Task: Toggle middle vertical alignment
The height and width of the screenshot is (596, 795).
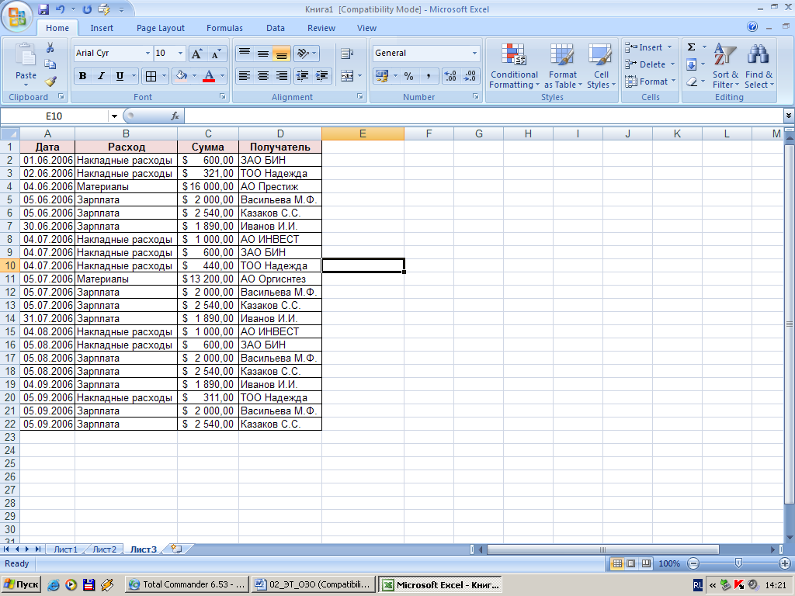Action: 263,54
